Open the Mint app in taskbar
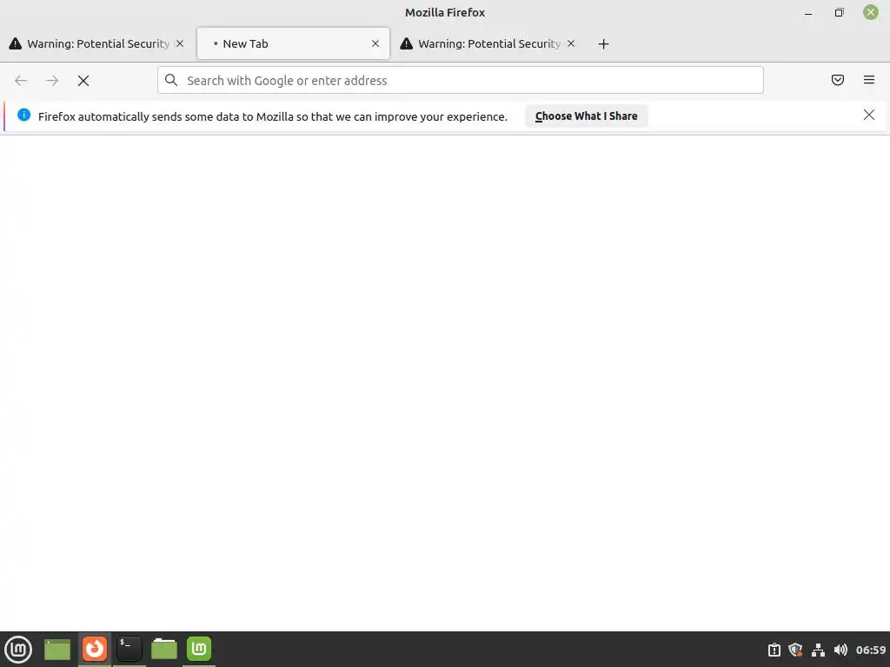 click(x=199, y=649)
